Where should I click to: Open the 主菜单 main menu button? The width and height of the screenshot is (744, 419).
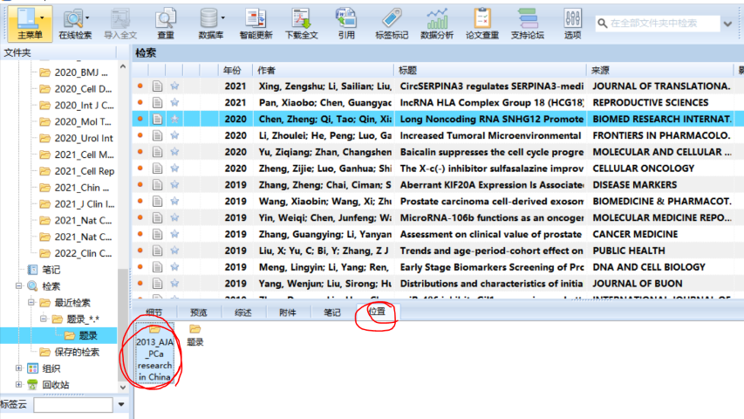point(30,24)
